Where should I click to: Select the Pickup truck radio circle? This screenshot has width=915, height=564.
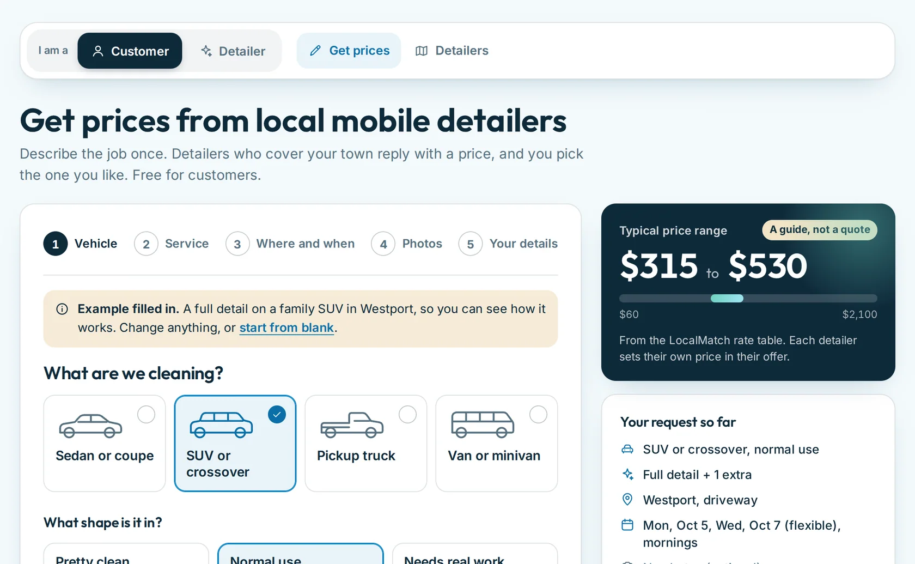coord(407,415)
